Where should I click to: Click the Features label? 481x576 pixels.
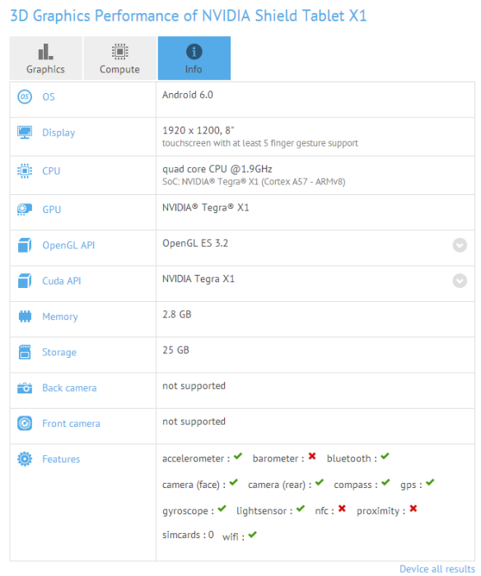point(61,459)
